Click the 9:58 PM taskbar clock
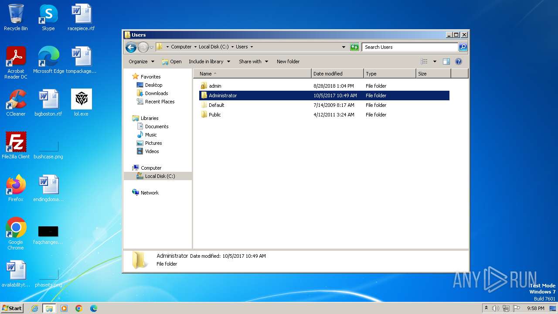 coord(535,308)
